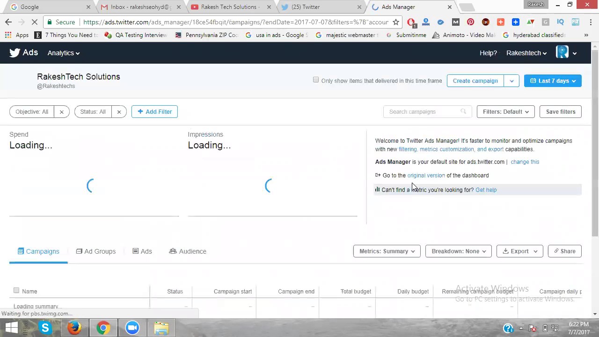Switch to the Ad Groups tab
Viewport: 599px width, 337px height.
(96, 251)
